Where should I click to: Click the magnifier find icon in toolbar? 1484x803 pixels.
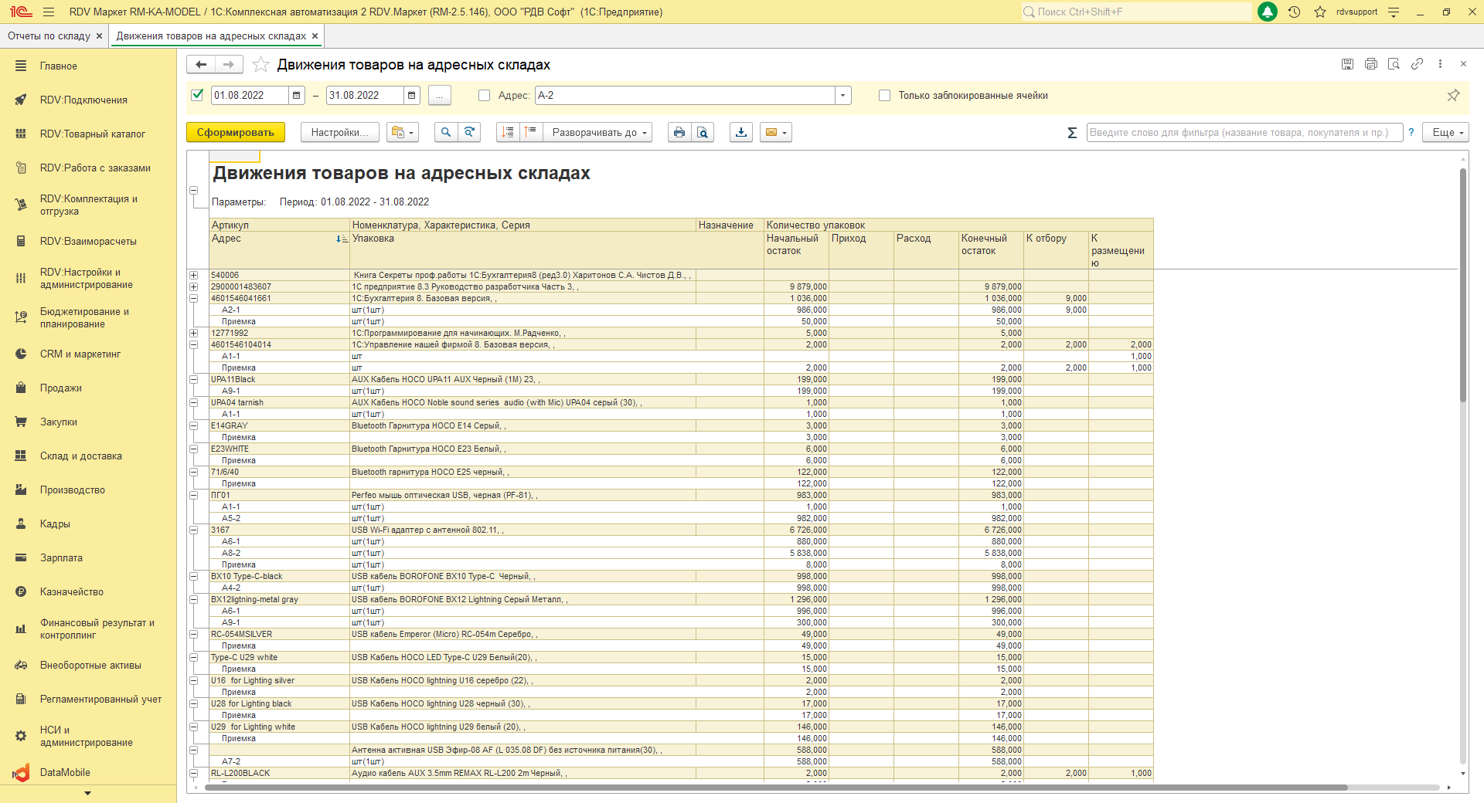446,133
